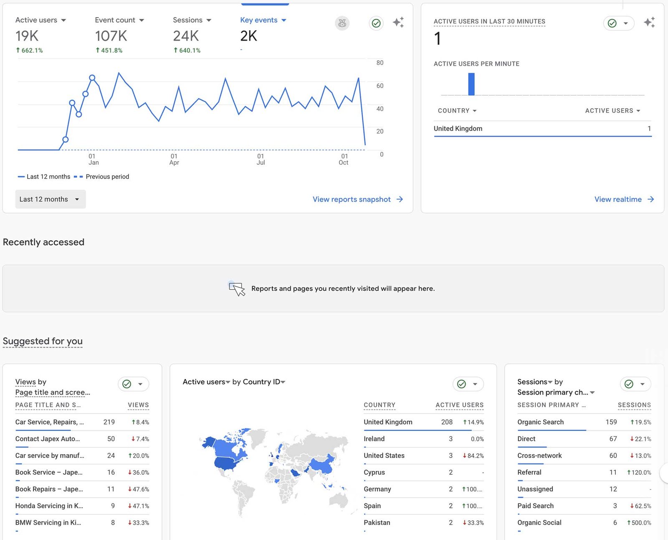Select the Event count metric tab

point(119,20)
